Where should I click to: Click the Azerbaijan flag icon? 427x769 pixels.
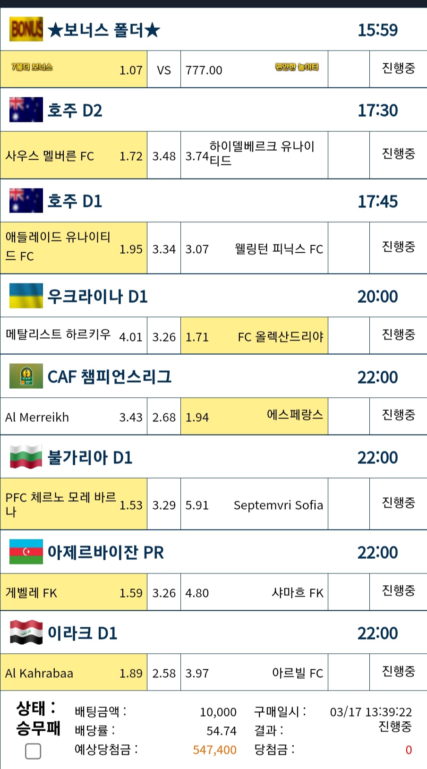point(26,552)
